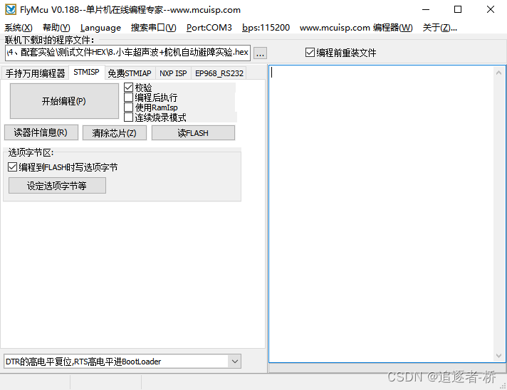Open the bps:115200 menu

click(266, 28)
